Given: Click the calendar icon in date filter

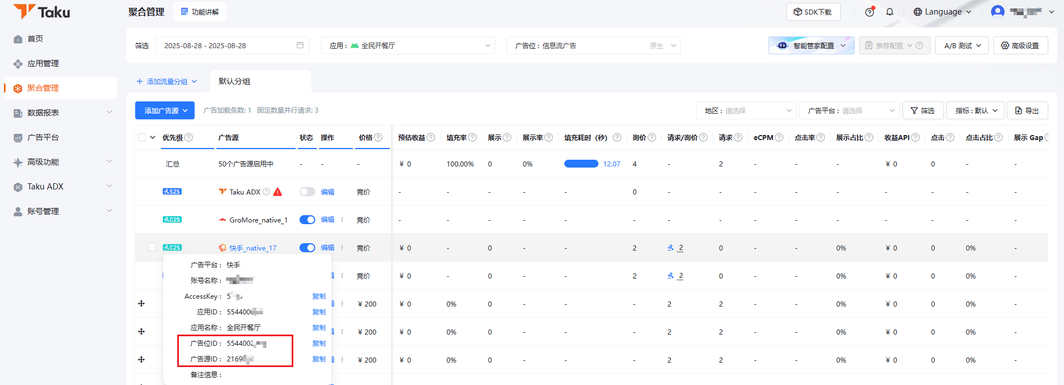Looking at the screenshot, I should point(300,45).
